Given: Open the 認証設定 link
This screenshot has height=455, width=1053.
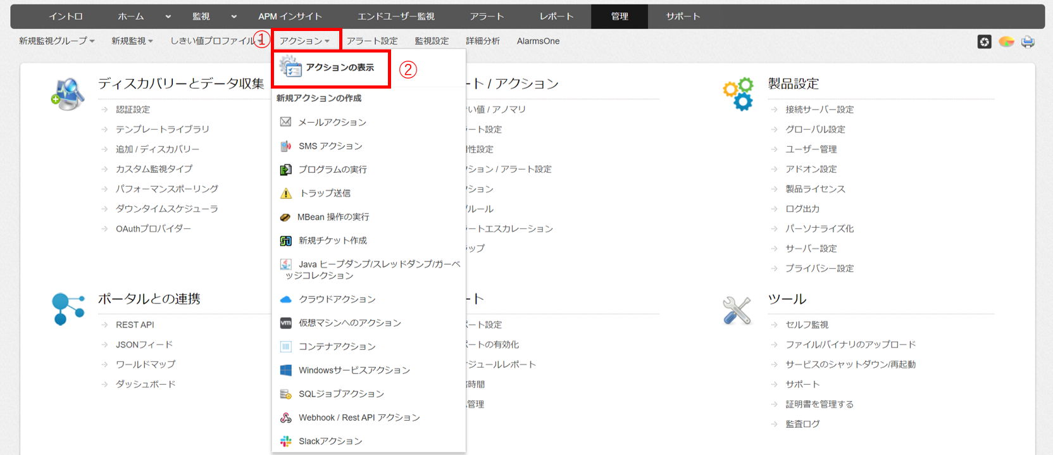Looking at the screenshot, I should pos(133,109).
